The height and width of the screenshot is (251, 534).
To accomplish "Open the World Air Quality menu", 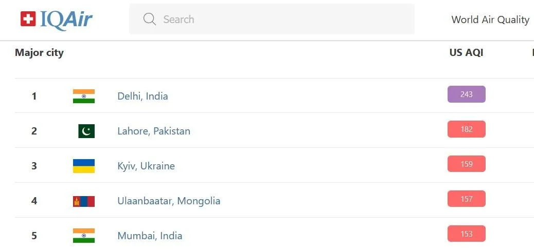I will [x=490, y=20].
